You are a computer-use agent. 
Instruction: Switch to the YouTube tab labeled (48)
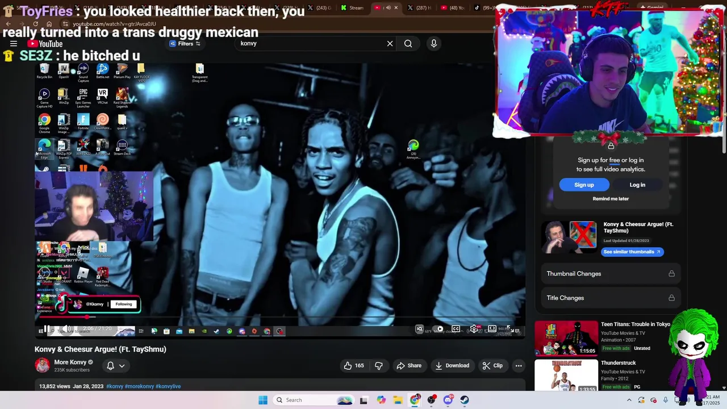click(453, 8)
